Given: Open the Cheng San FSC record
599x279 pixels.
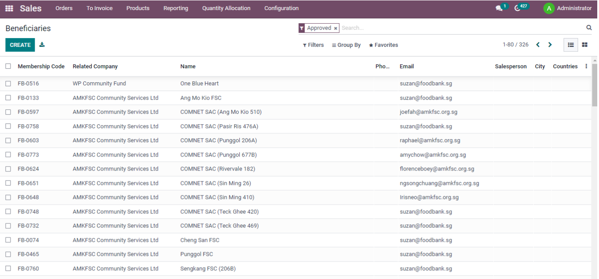Looking at the screenshot, I should 200,240.
